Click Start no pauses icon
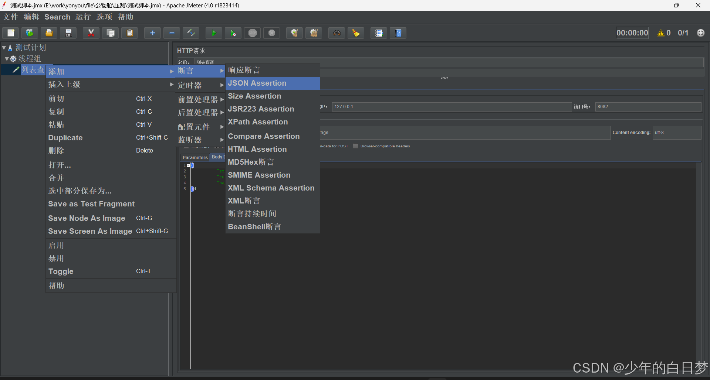The height and width of the screenshot is (380, 710). tap(233, 33)
